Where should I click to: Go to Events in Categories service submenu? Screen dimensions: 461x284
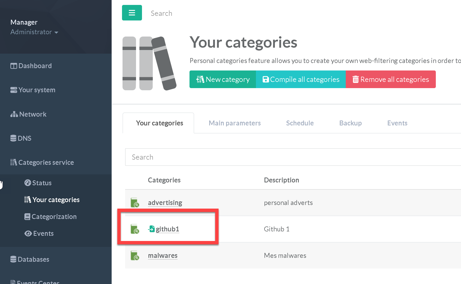[39, 233]
